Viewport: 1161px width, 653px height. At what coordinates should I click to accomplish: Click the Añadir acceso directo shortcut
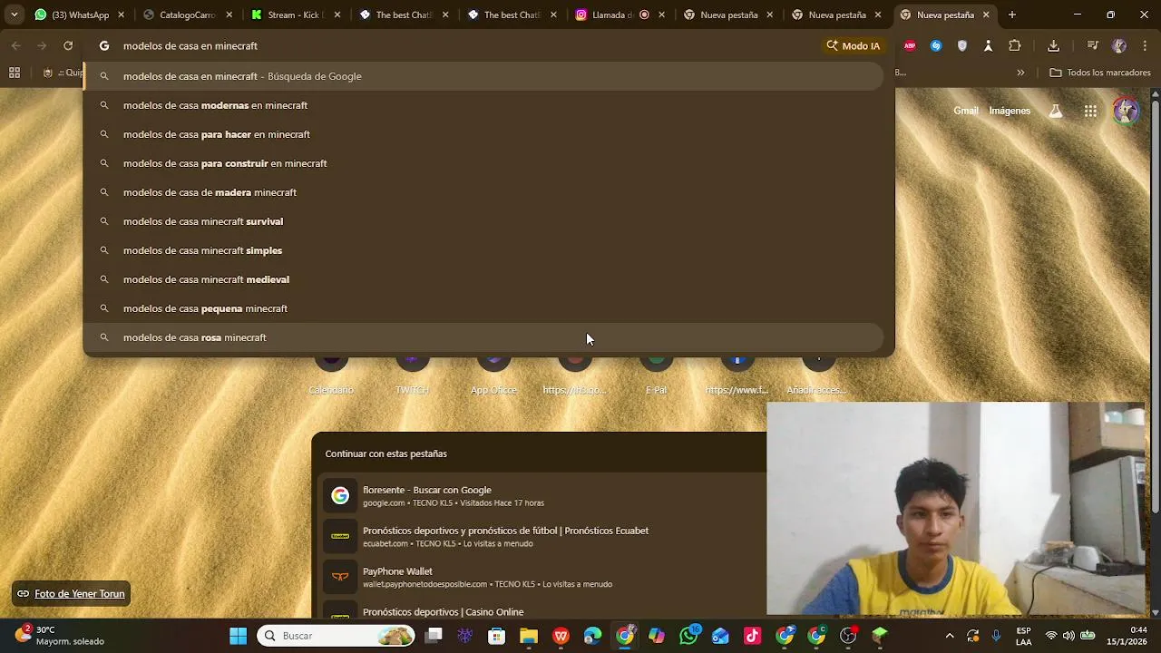pyautogui.click(x=818, y=373)
